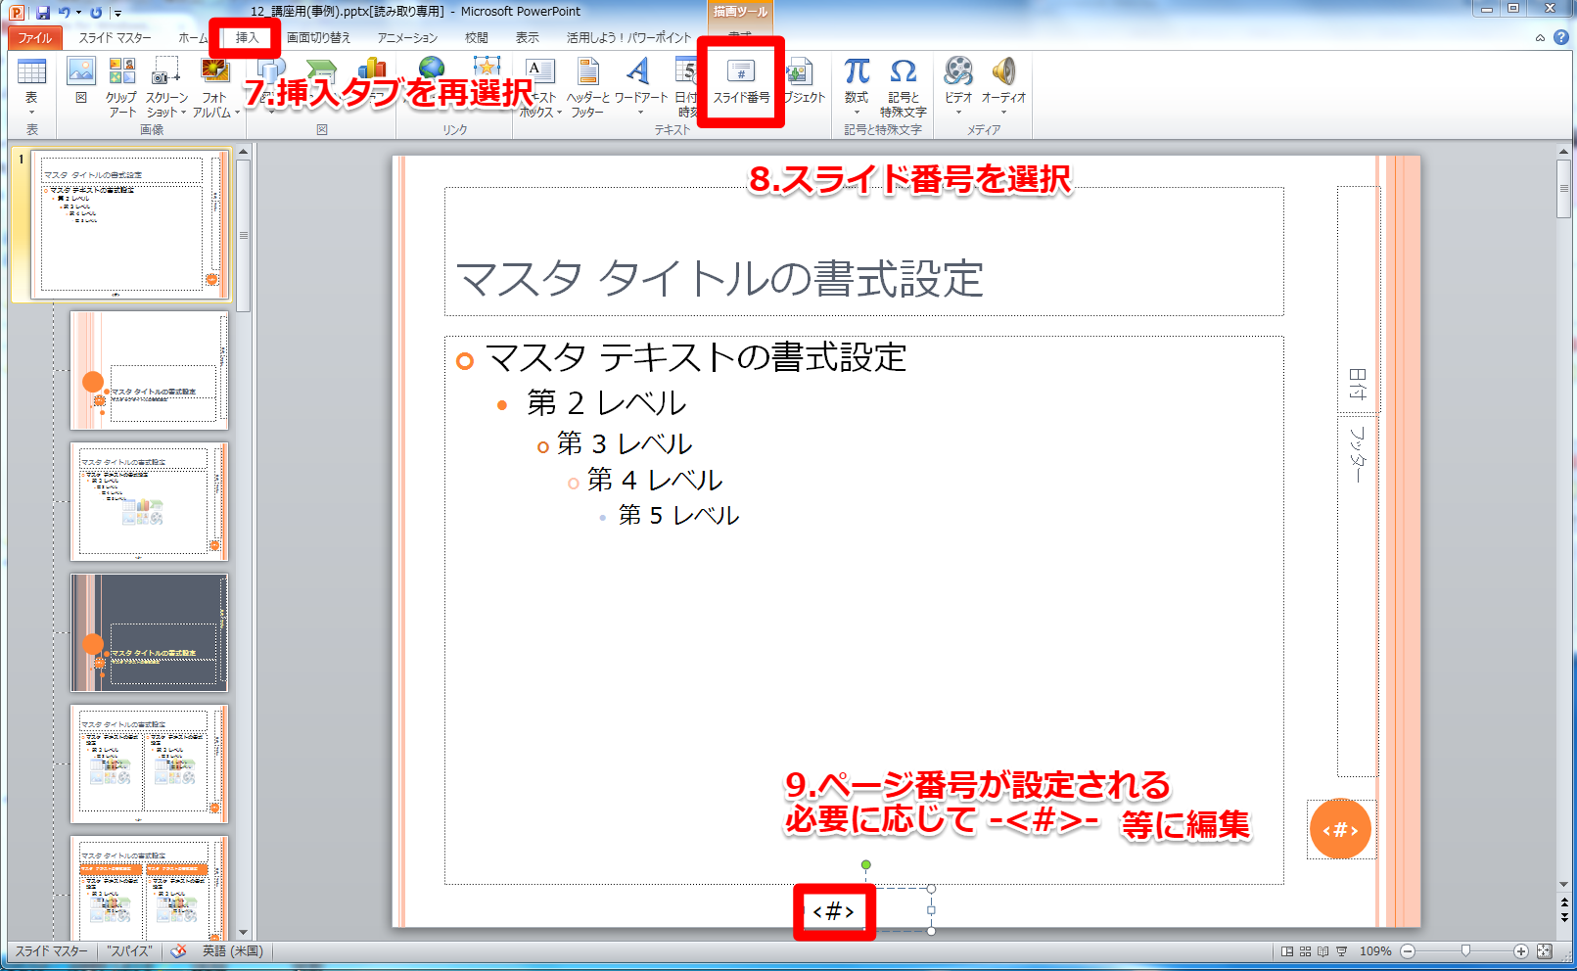The width and height of the screenshot is (1577, 971).
Task: Switch to Reading view in status bar
Action: pyautogui.click(x=1323, y=951)
